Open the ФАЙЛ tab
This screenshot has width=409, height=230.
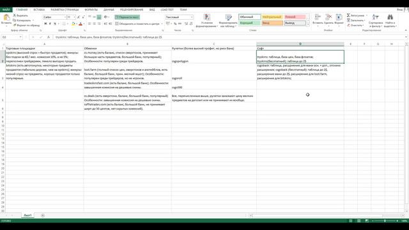coord(6,10)
